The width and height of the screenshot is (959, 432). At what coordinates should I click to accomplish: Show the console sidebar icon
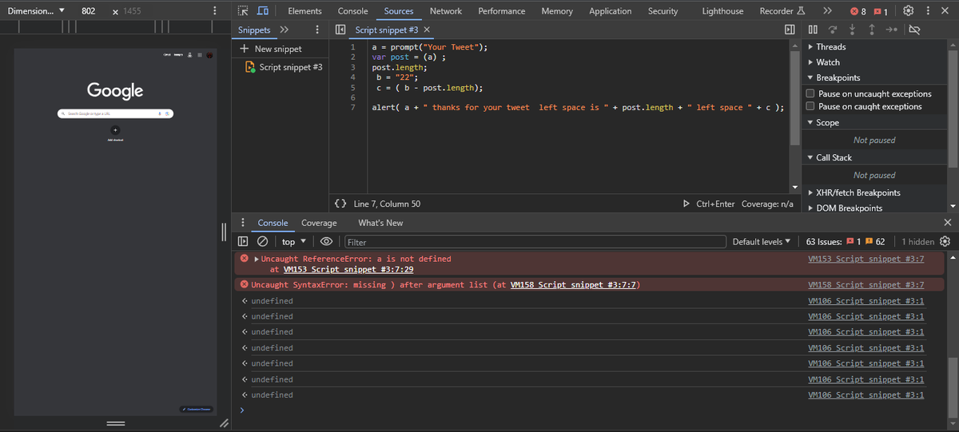pyautogui.click(x=243, y=241)
